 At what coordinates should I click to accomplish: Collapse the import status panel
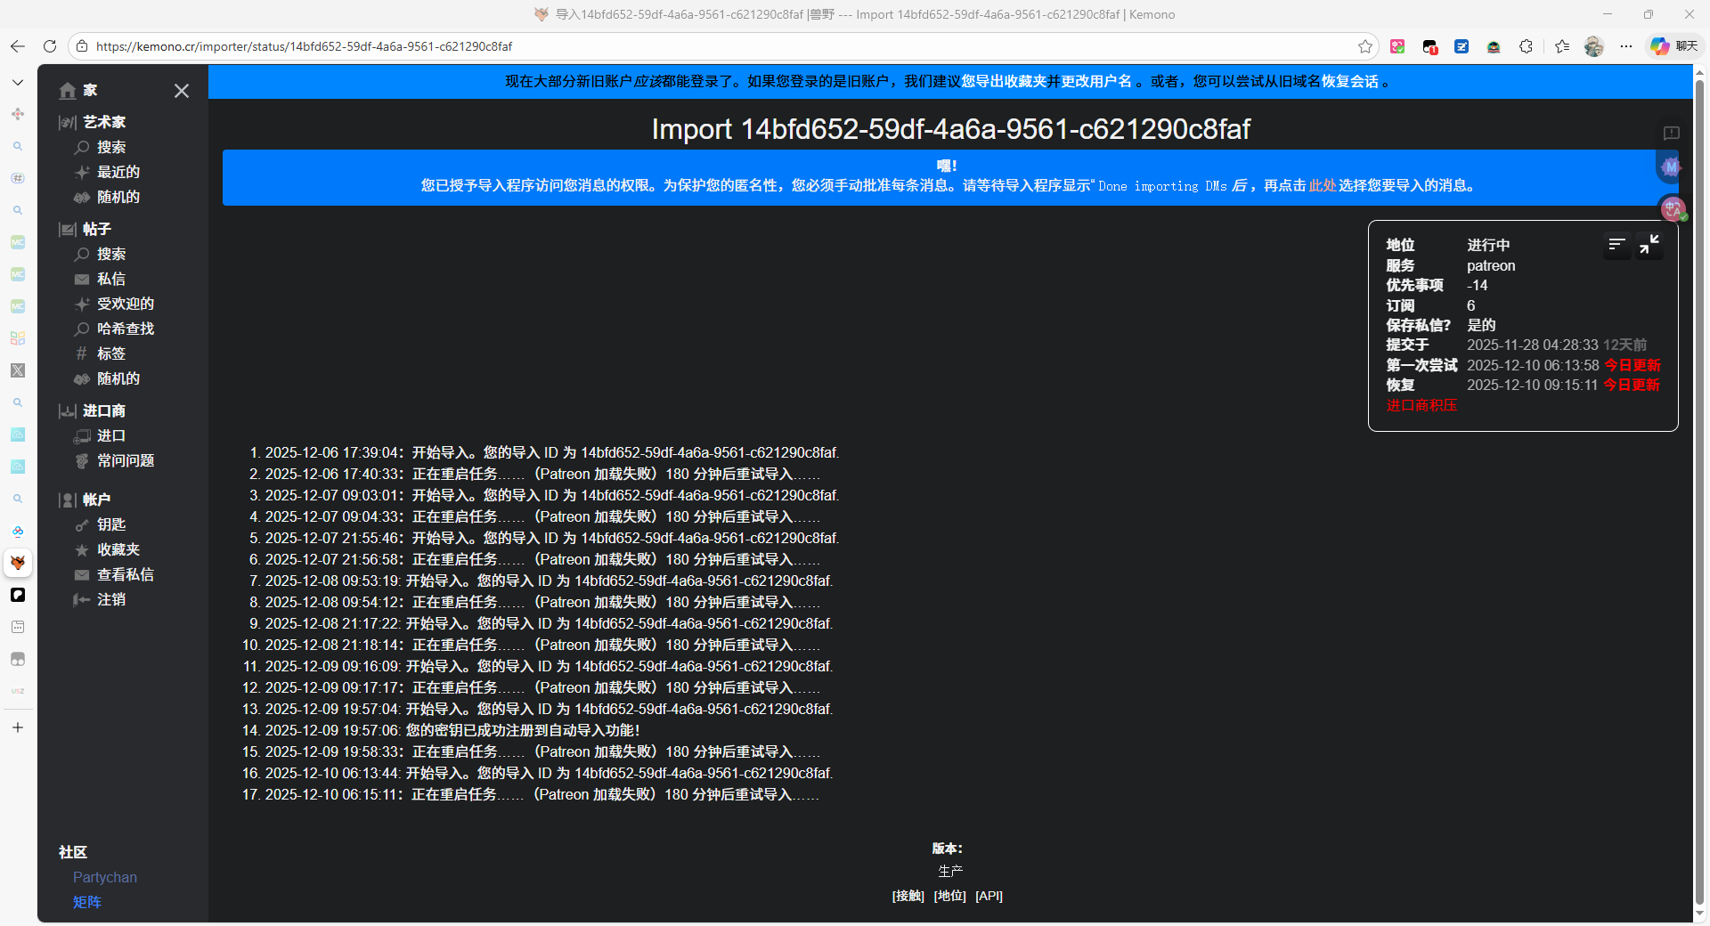click(1649, 244)
